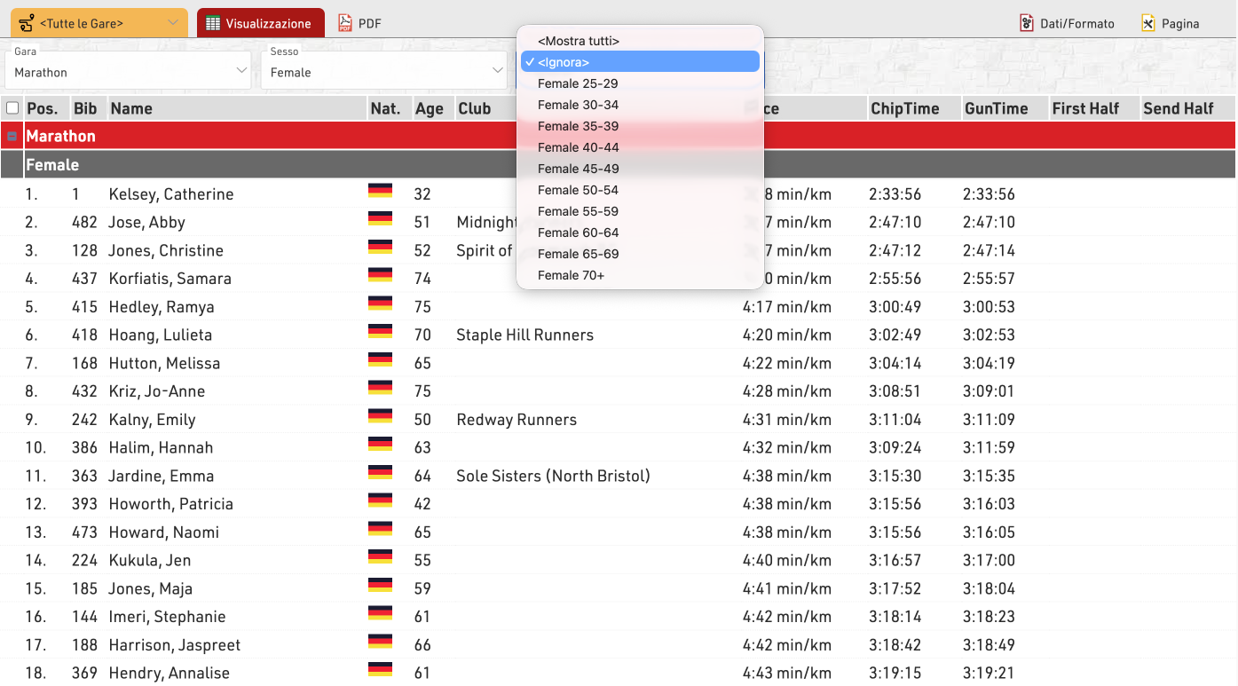Select Female 35-39 from the list
1238x686 pixels.
tap(578, 126)
